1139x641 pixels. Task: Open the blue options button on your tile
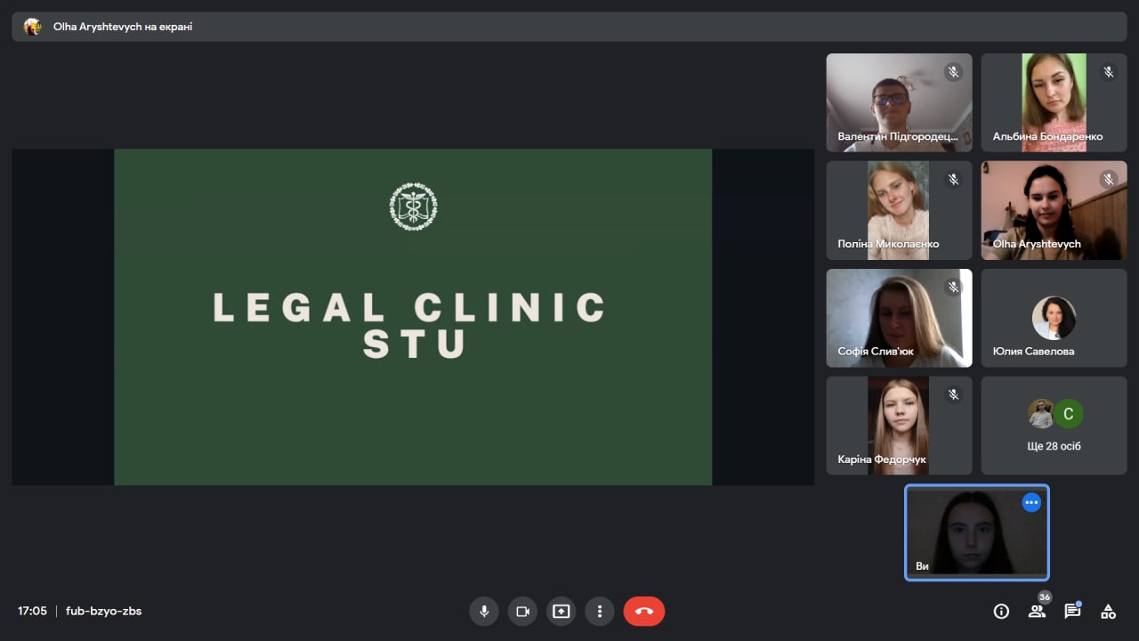pyautogui.click(x=1031, y=502)
